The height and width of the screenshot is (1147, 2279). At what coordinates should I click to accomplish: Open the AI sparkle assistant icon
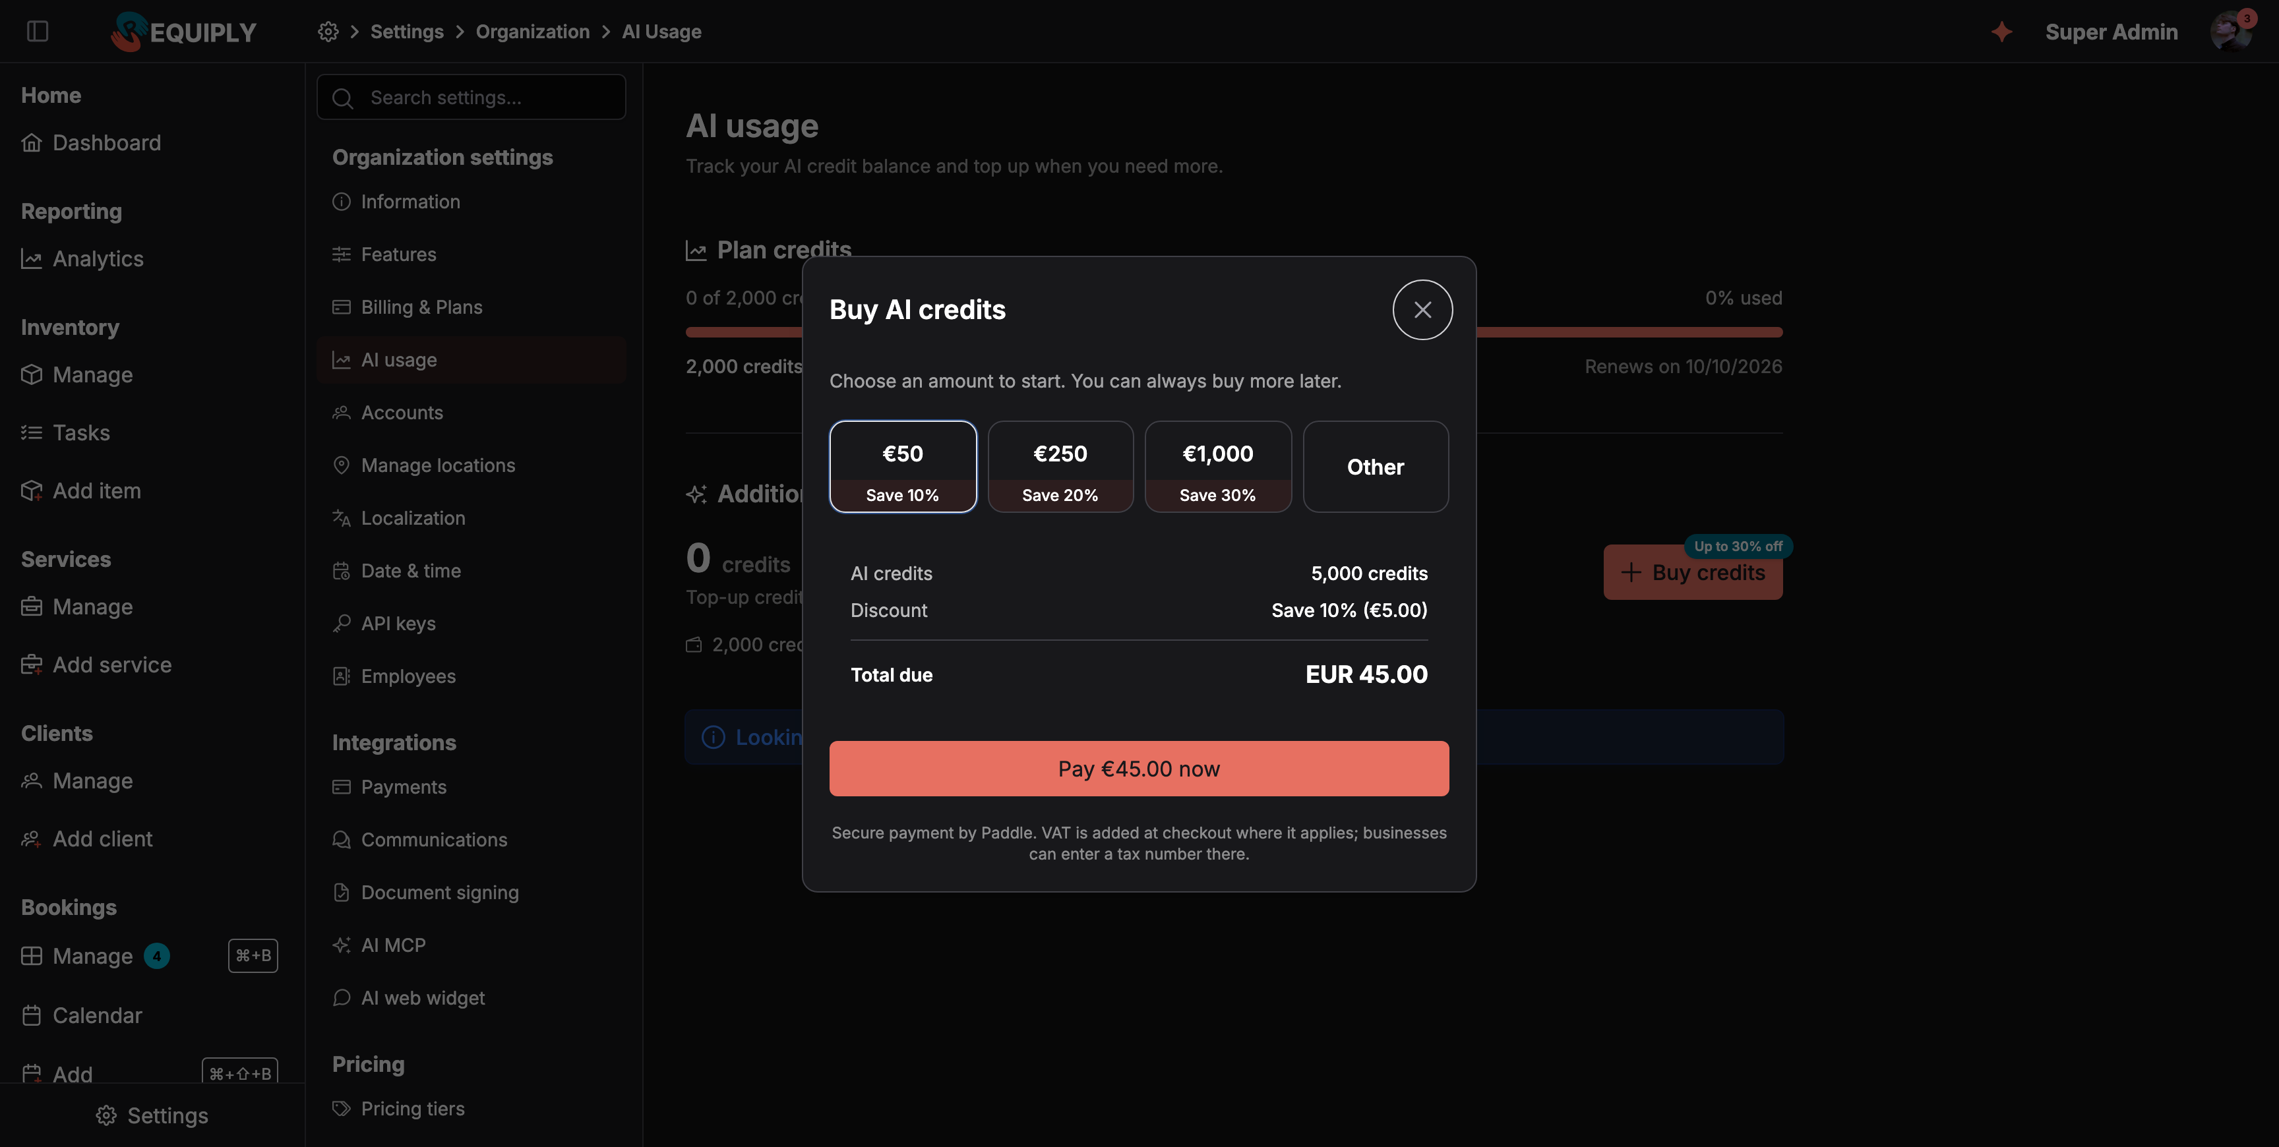coord(2001,32)
